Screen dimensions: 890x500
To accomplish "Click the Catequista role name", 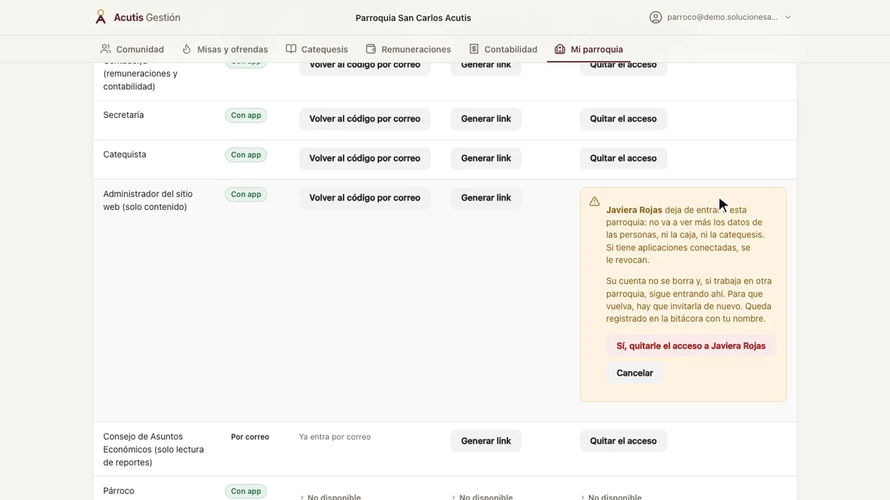I will click(125, 154).
